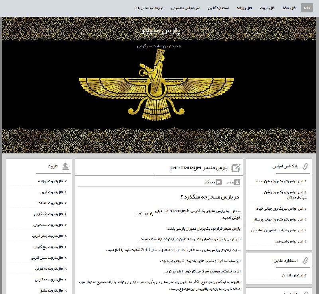
Task: Open اس ام اس تبریک روز جهانی پرستار link
Action: [x=278, y=219]
